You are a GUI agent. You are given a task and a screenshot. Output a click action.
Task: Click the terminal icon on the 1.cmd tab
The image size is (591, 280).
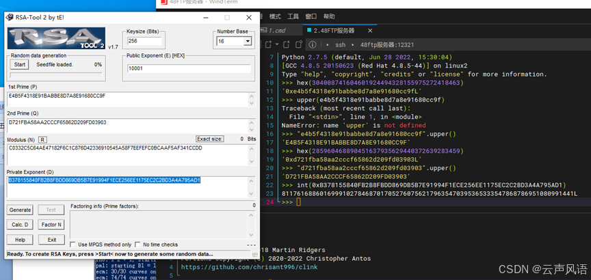[x=264, y=31]
